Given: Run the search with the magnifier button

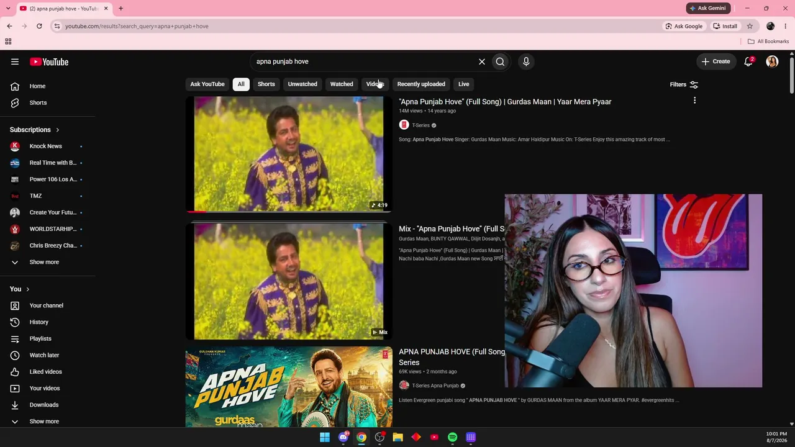Looking at the screenshot, I should (500, 61).
